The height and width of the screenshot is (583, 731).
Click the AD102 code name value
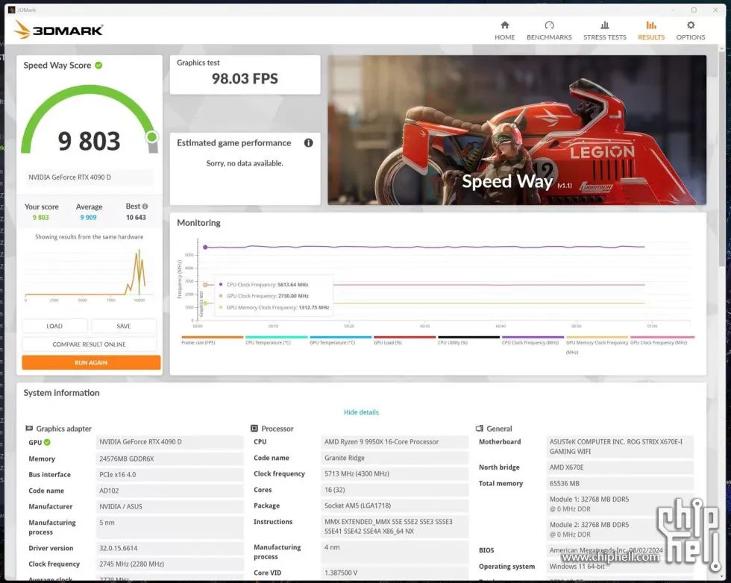[169, 491]
